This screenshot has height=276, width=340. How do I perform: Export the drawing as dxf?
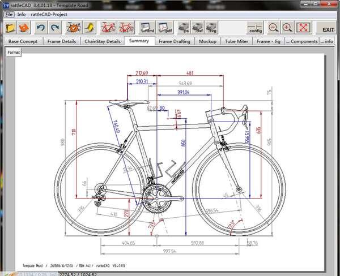pyautogui.click(x=198, y=27)
